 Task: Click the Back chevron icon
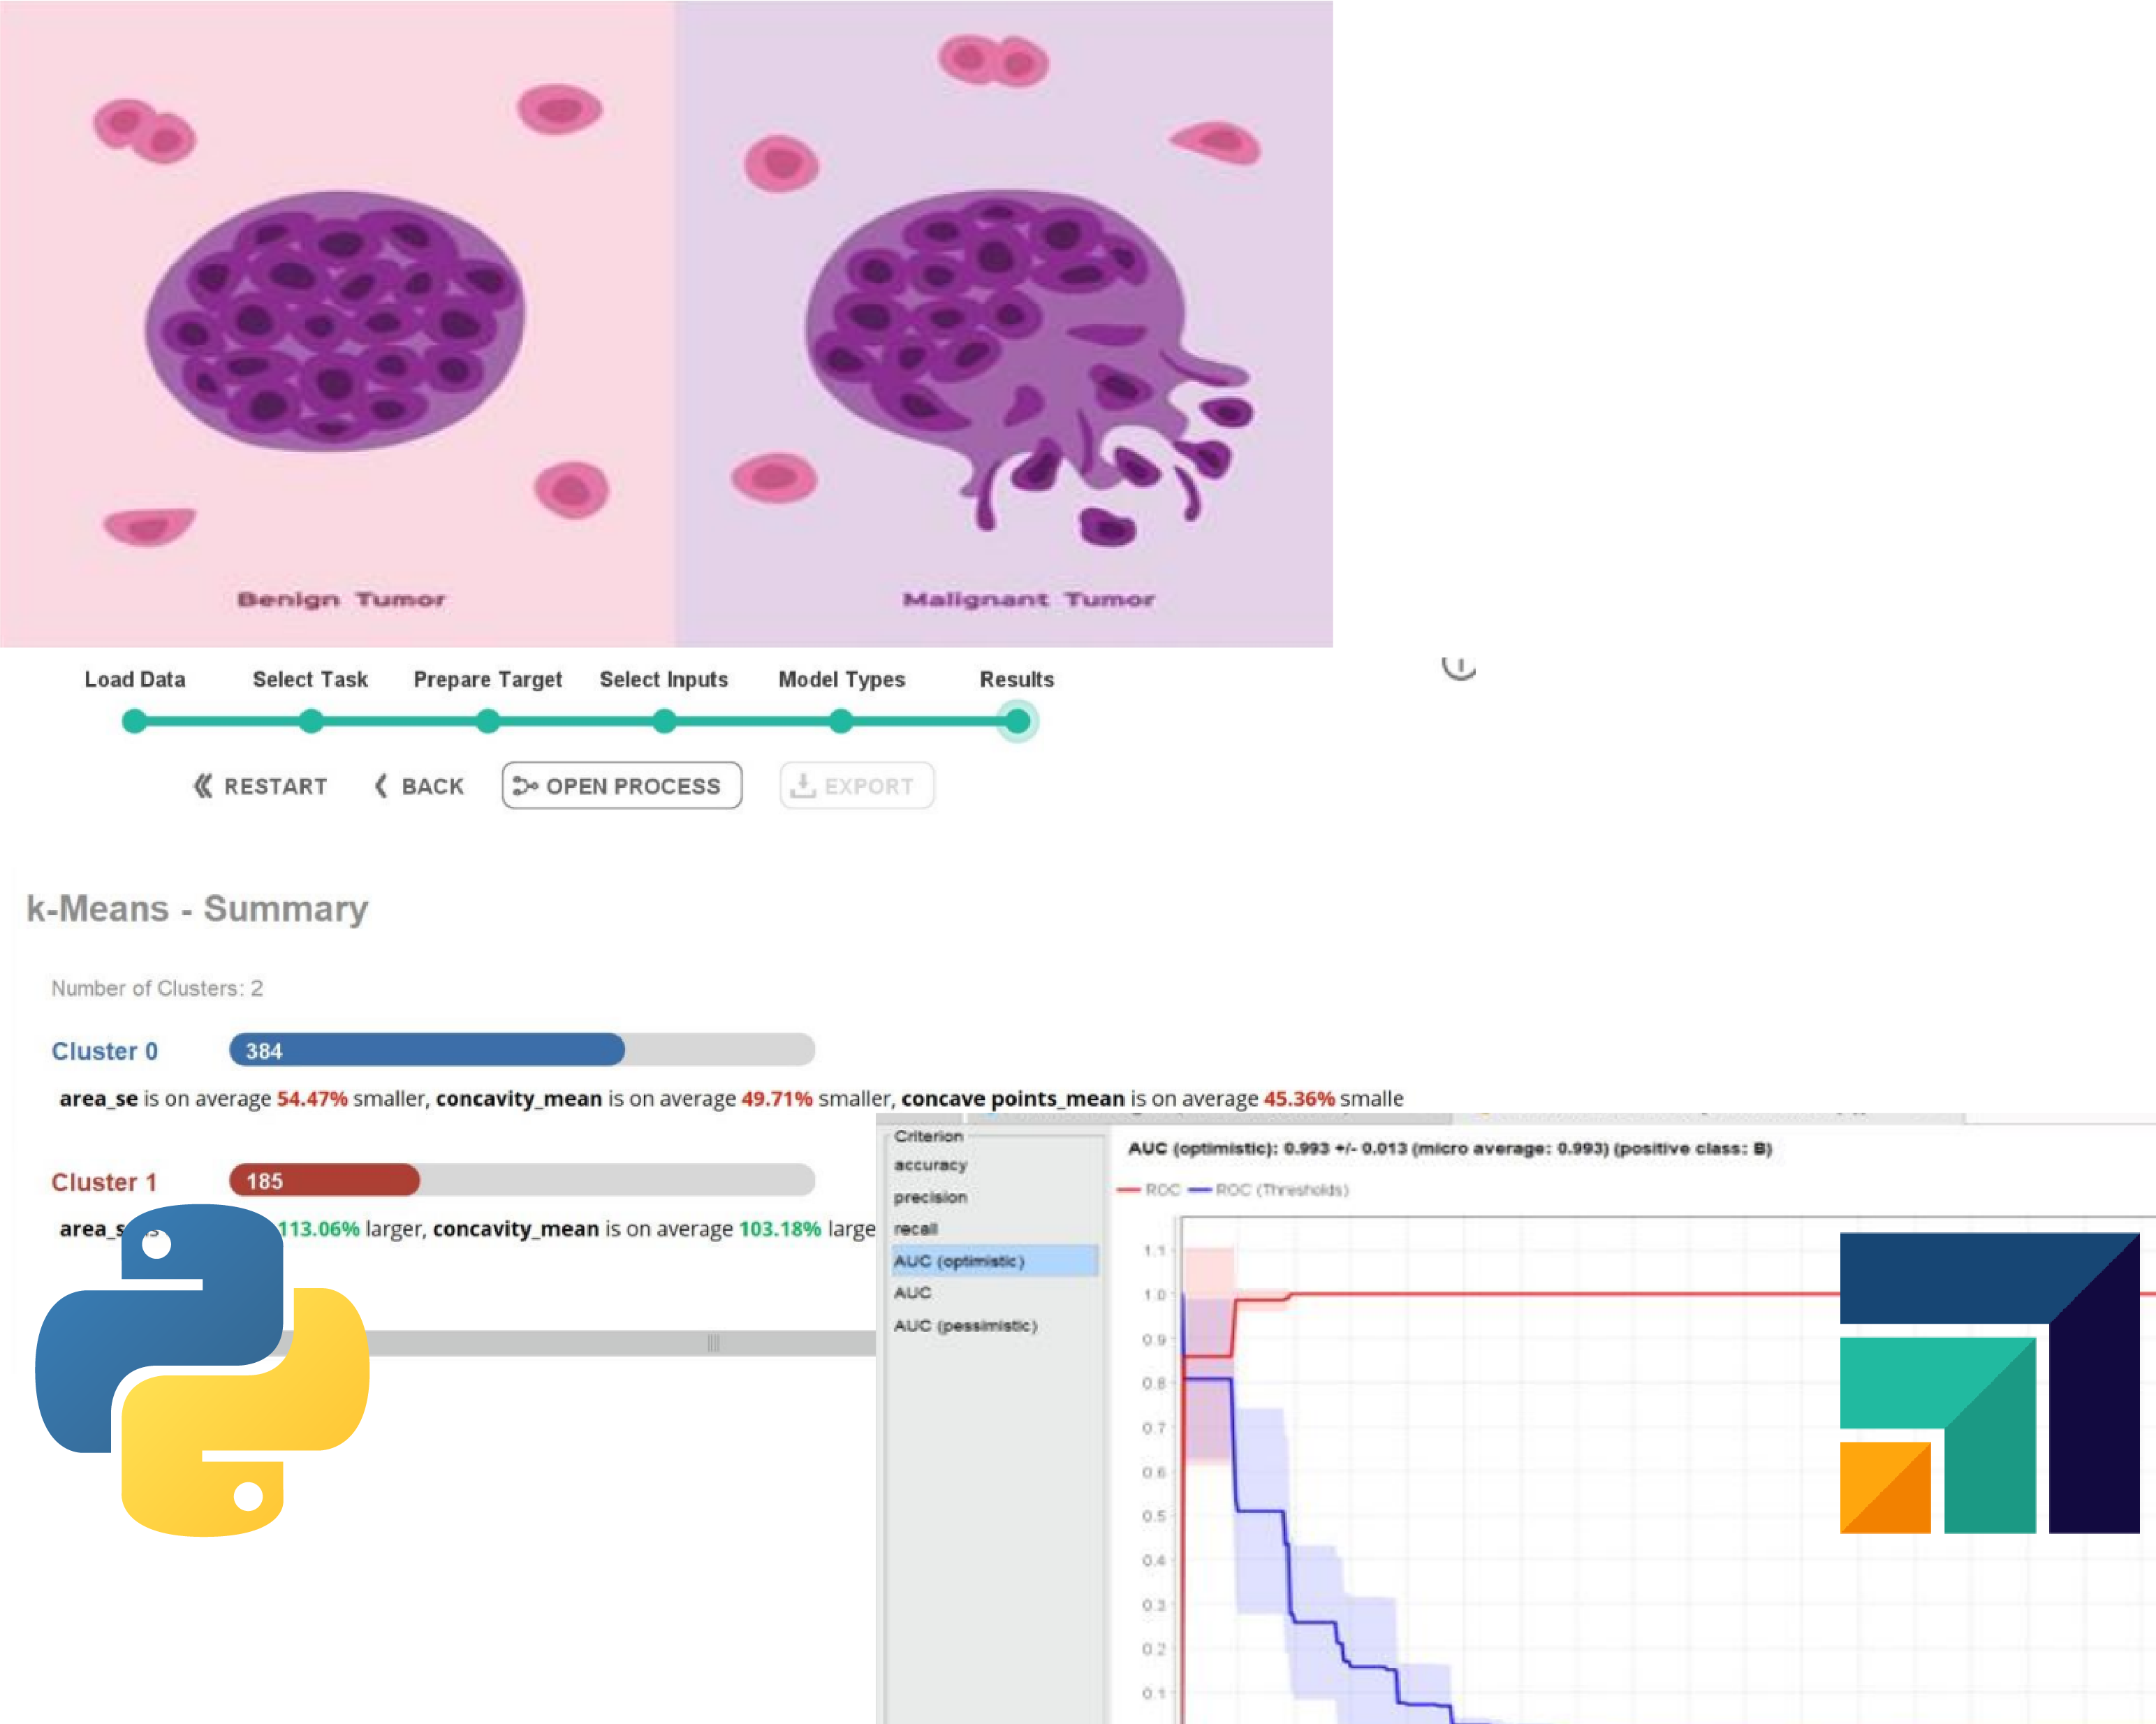(381, 786)
